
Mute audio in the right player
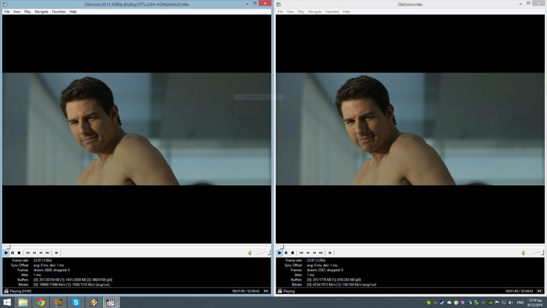[x=523, y=253]
